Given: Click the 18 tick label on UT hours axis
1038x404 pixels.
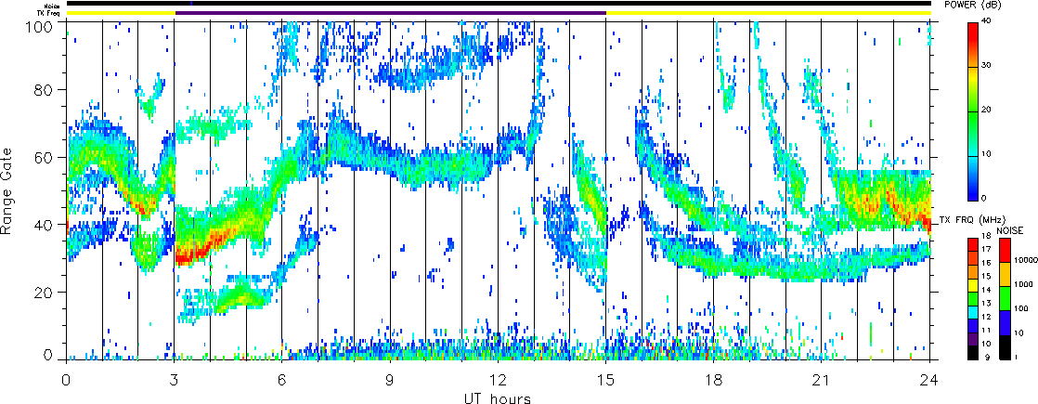Looking at the screenshot, I should (x=714, y=380).
